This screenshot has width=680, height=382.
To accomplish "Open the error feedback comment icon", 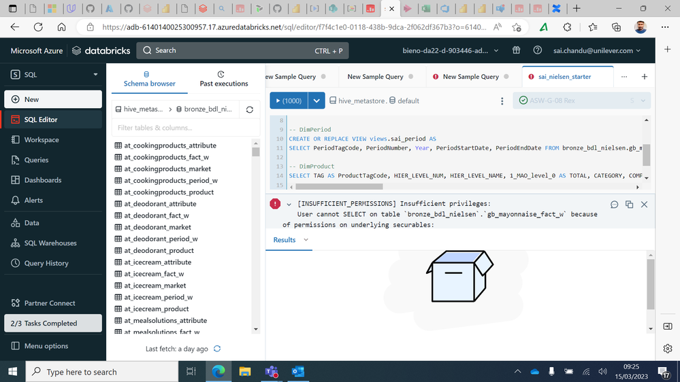I will pyautogui.click(x=614, y=204).
